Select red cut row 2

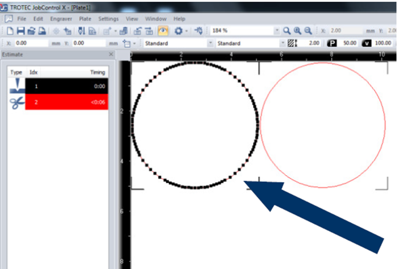[x=66, y=102]
